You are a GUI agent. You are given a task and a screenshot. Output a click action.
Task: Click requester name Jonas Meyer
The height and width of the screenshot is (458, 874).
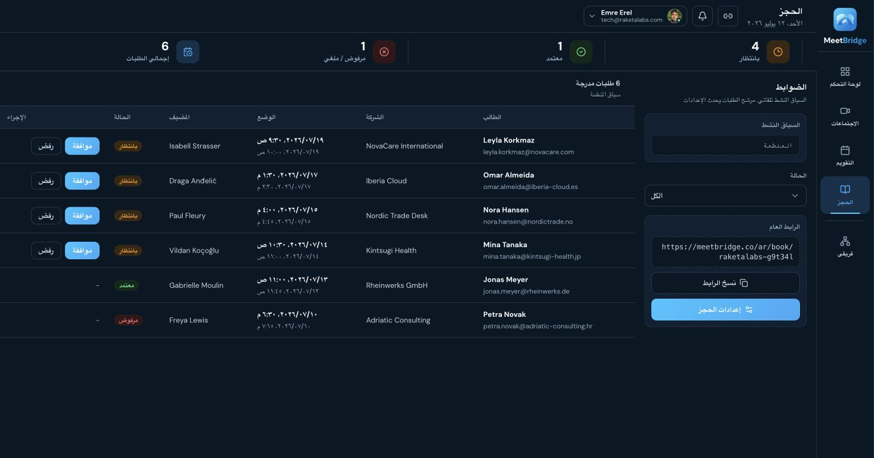pos(506,279)
